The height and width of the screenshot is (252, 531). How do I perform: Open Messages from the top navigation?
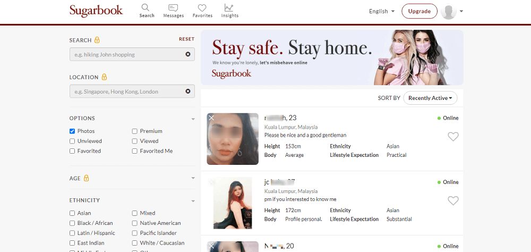point(174,11)
